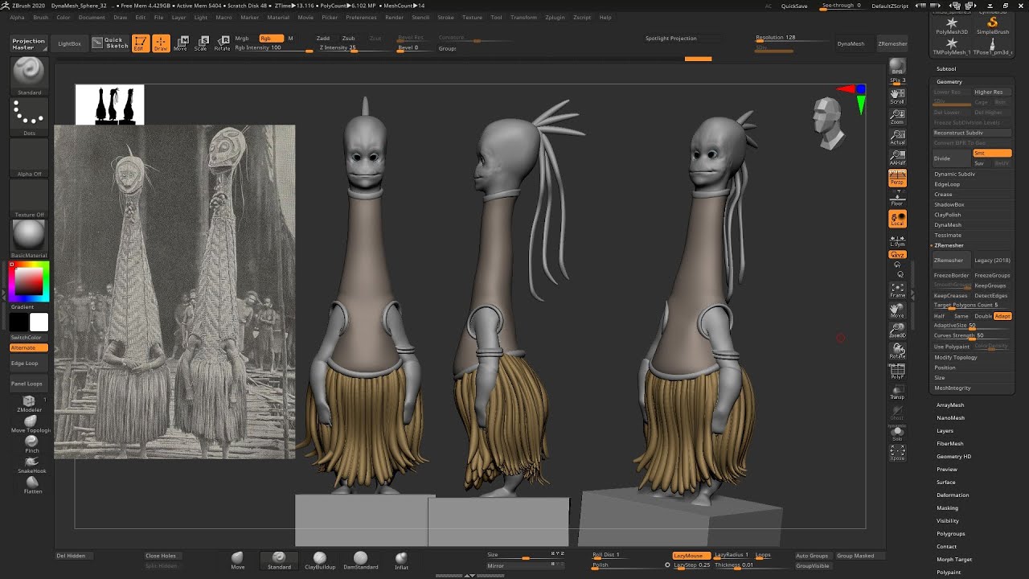The height and width of the screenshot is (579, 1029).
Task: Expand the Masking subpalette
Action: [947, 508]
